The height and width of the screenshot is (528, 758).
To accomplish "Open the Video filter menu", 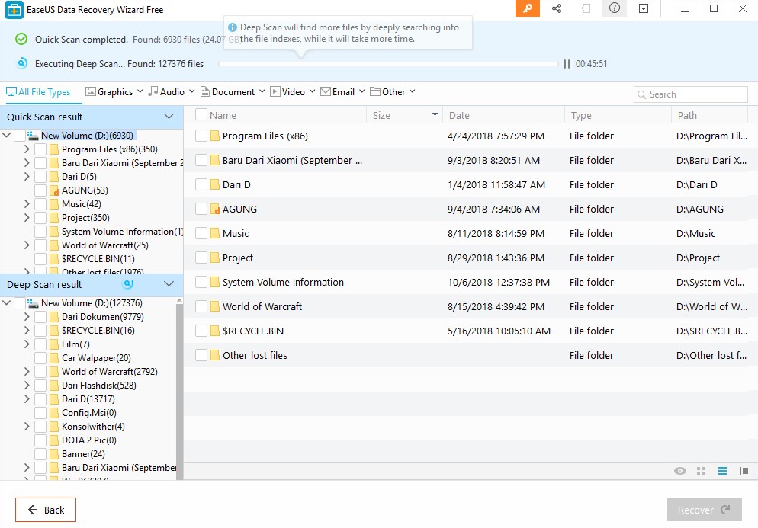I will [293, 91].
